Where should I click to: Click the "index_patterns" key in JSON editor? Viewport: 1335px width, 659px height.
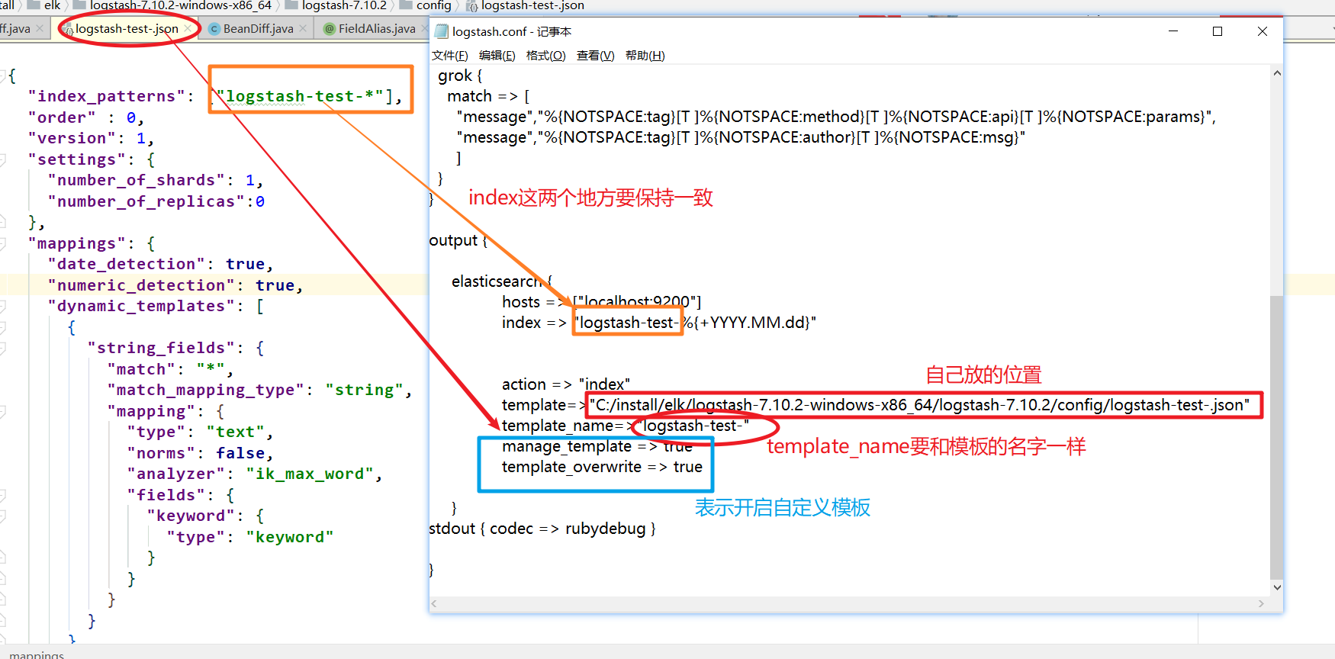(x=106, y=96)
